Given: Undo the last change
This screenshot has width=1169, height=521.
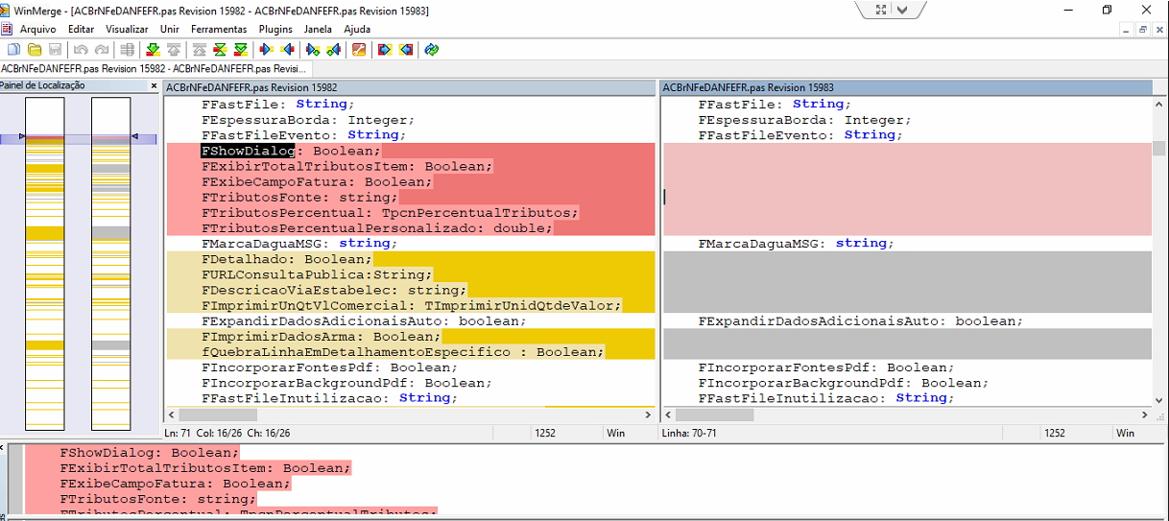Looking at the screenshot, I should coord(81,49).
